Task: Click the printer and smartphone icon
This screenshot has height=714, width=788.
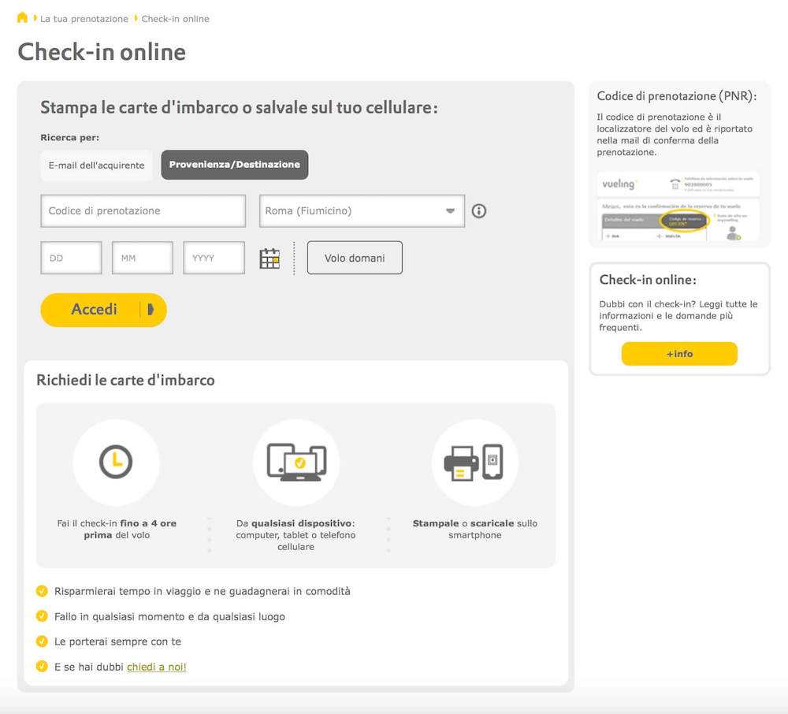Action: 474,463
